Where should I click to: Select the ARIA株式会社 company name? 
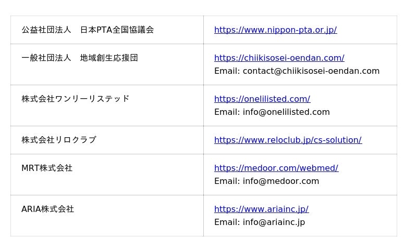pos(47,209)
